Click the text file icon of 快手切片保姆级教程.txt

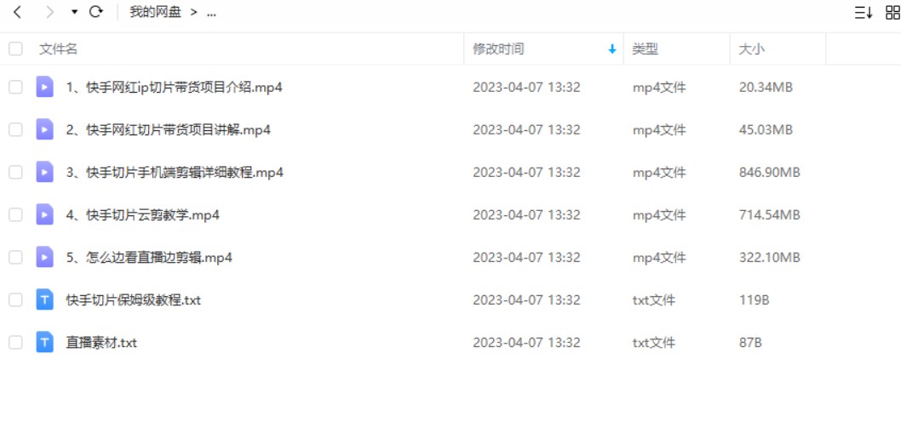pyautogui.click(x=45, y=299)
